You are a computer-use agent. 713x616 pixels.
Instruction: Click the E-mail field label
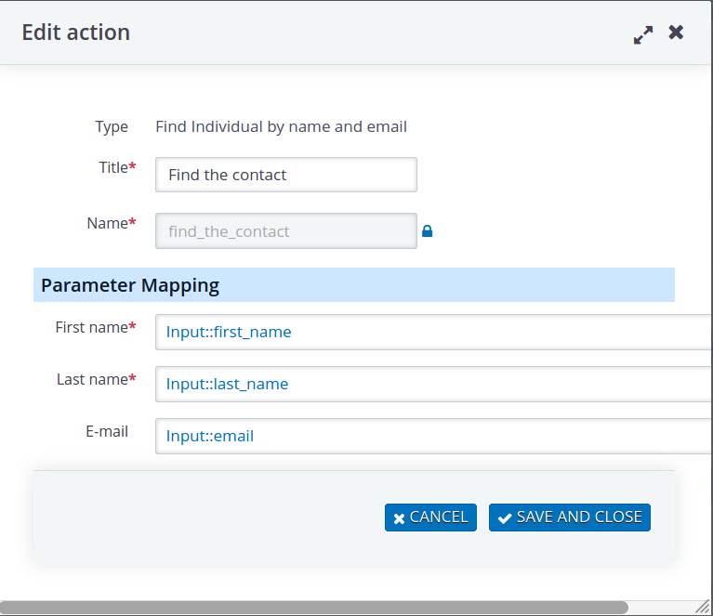pos(107,431)
